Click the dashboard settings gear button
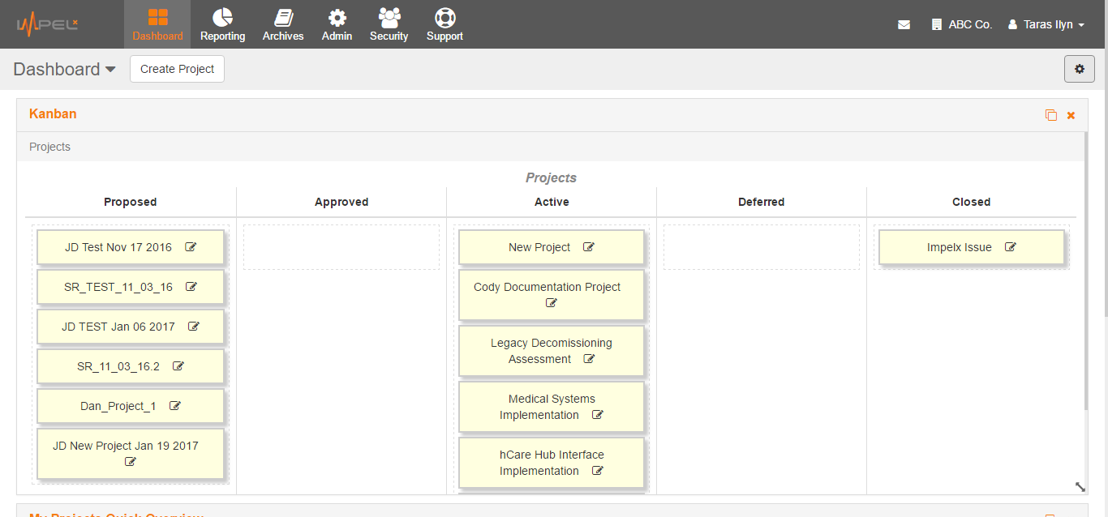 click(x=1079, y=69)
